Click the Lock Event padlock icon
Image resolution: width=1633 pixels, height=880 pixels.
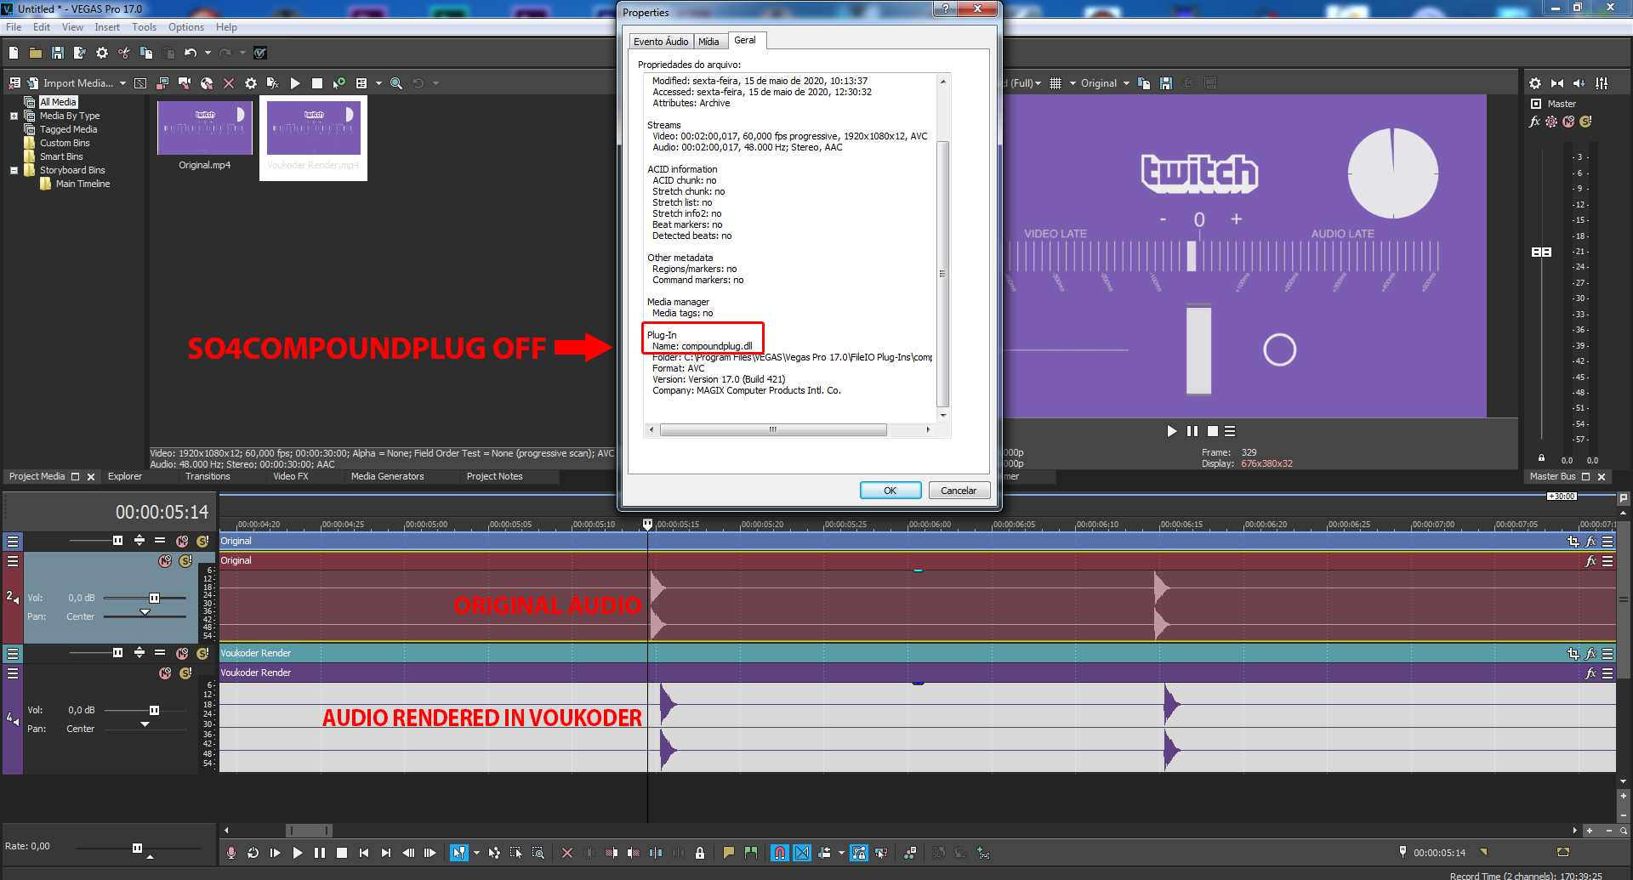(700, 853)
